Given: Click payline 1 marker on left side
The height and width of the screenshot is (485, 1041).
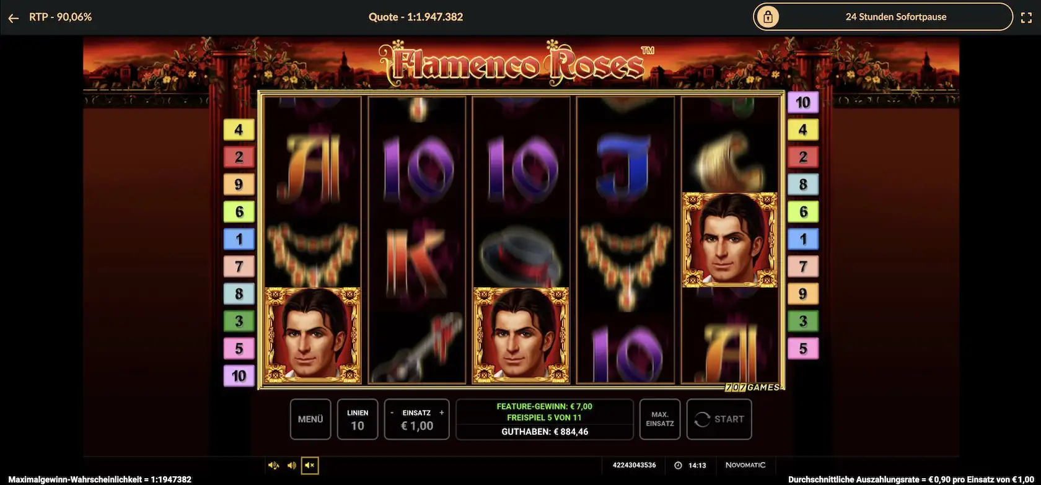Looking at the screenshot, I should 239,239.
